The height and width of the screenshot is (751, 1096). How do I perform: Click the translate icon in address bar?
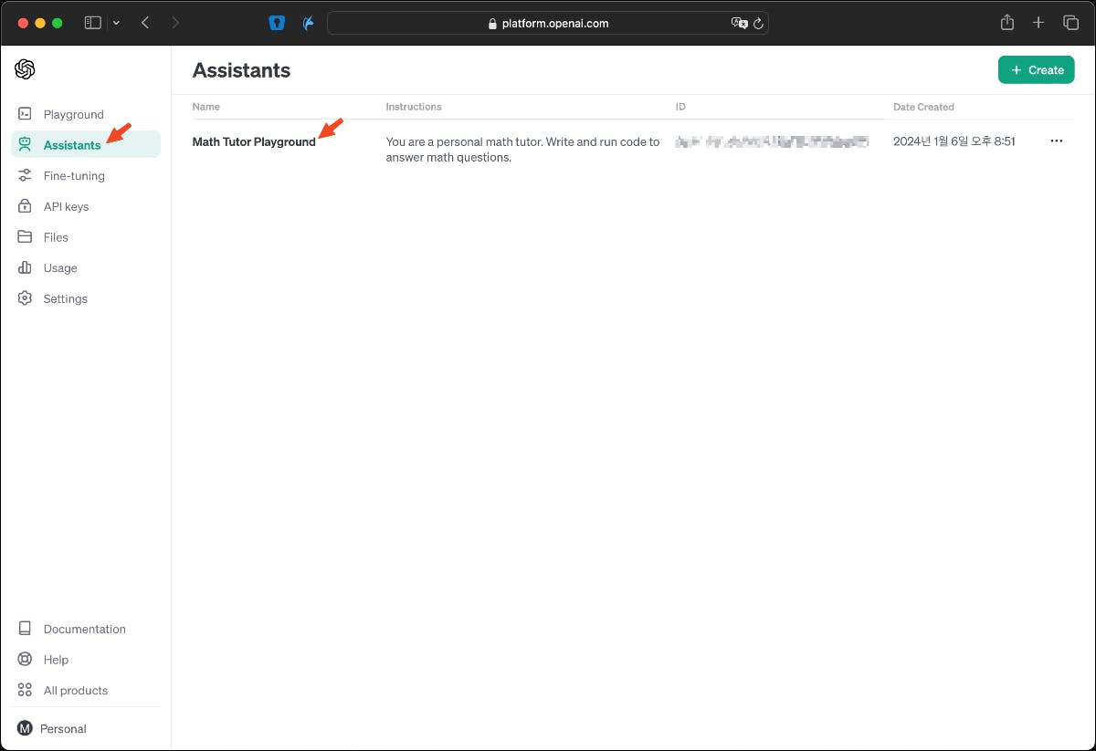click(x=740, y=24)
